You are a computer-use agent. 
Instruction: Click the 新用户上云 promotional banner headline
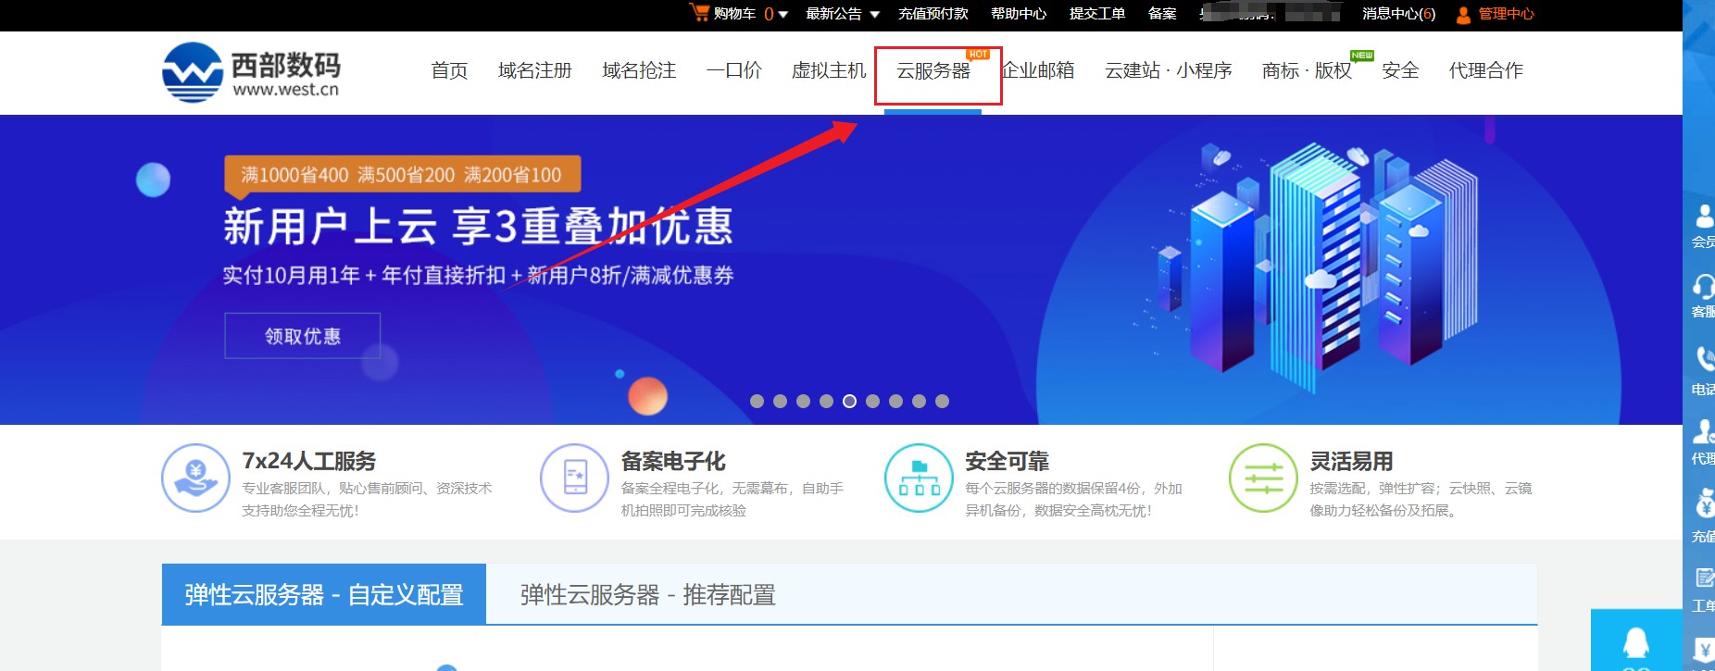(x=478, y=226)
